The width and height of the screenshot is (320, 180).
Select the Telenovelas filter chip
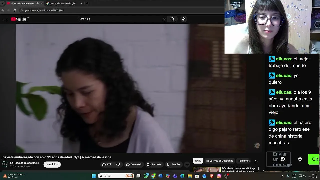tap(244, 161)
